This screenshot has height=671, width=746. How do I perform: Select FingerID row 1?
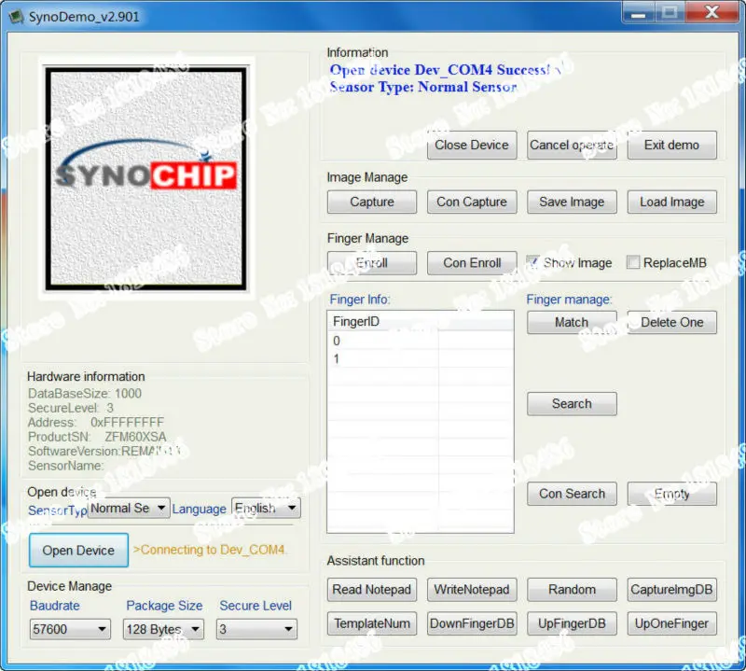click(421, 358)
